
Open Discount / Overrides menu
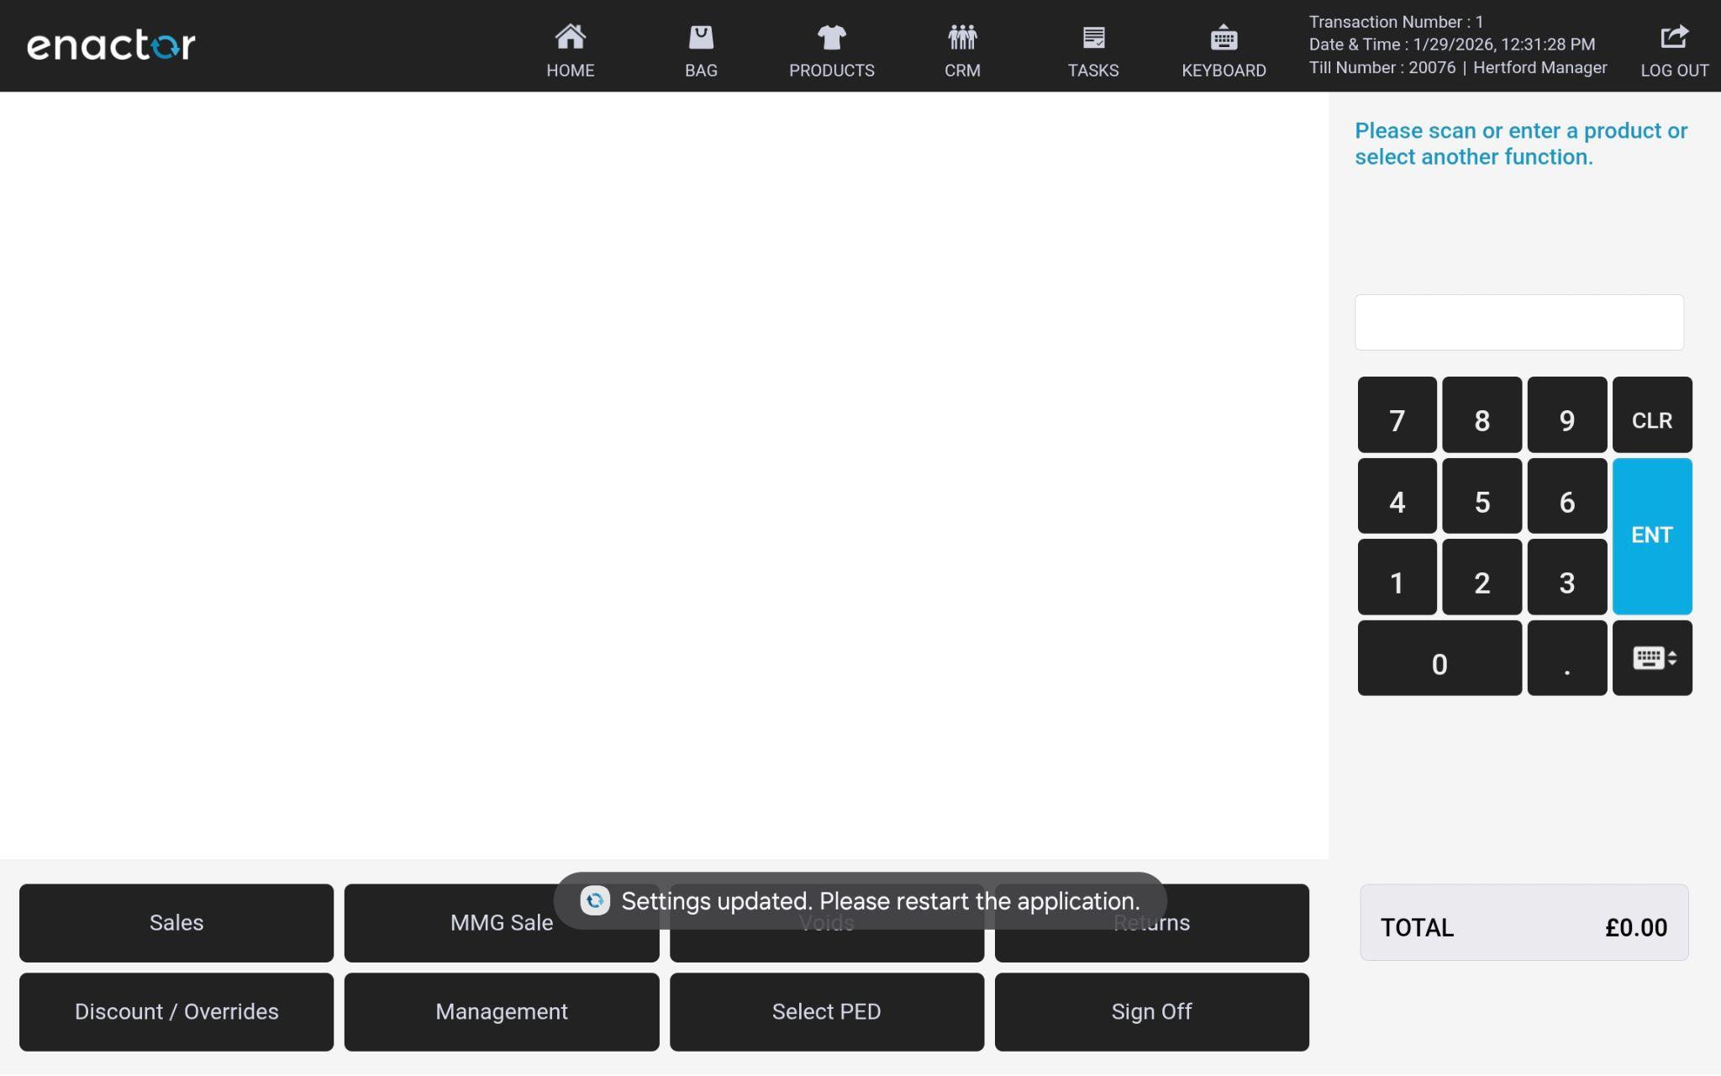click(176, 1012)
